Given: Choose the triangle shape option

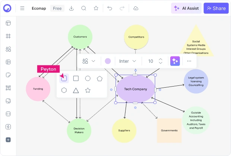Looking at the screenshot, I should tap(76, 90).
